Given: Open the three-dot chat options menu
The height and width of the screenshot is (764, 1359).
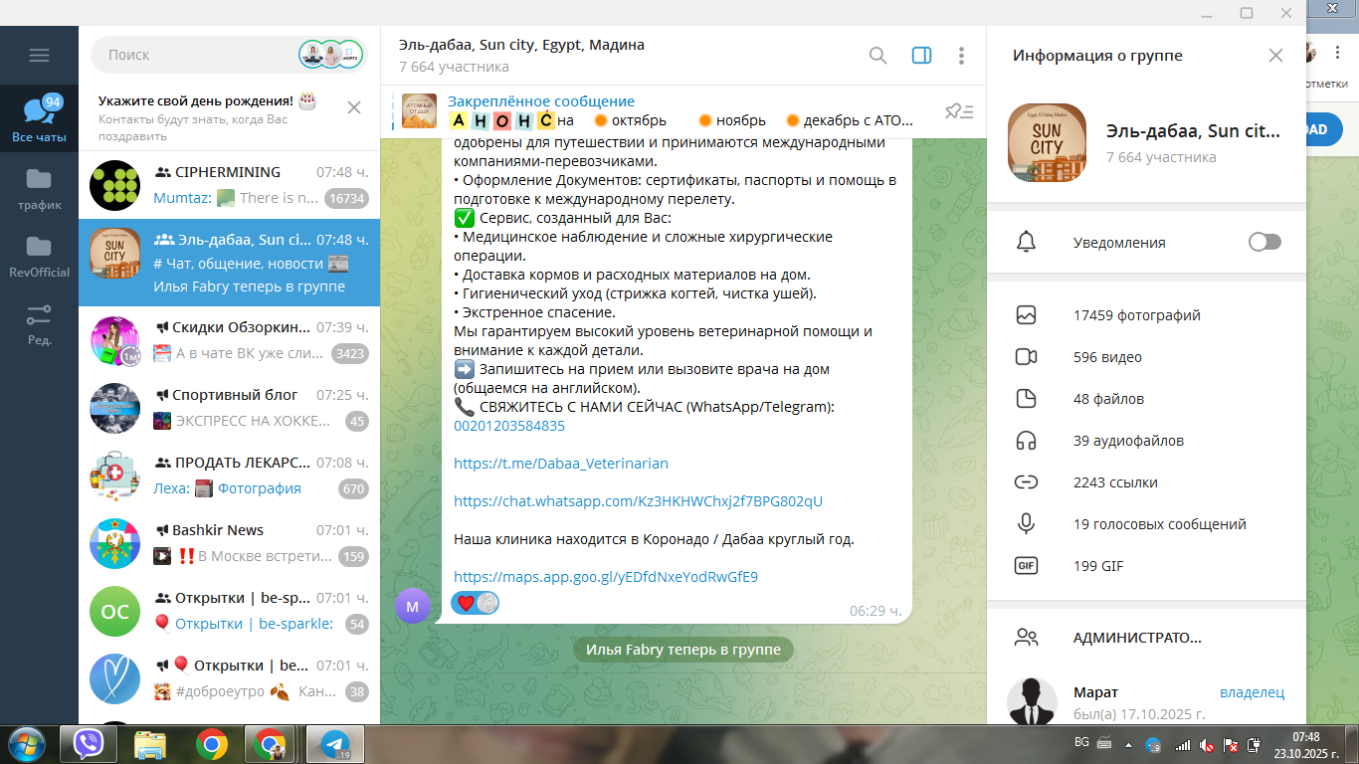Looking at the screenshot, I should [961, 56].
